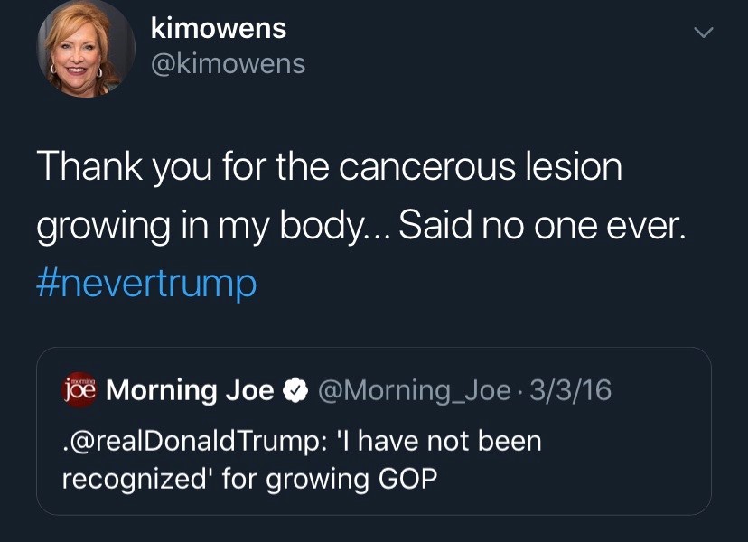Image resolution: width=748 pixels, height=542 pixels.
Task: Open the Morning Joe account name
Action: pos(191,390)
